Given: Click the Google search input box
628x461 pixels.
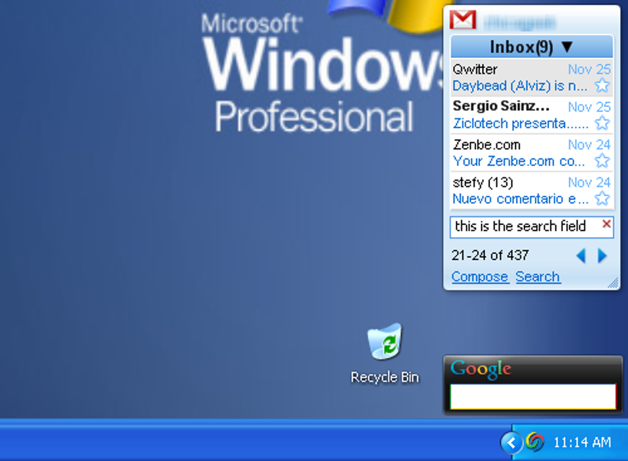Looking at the screenshot, I should 533,396.
